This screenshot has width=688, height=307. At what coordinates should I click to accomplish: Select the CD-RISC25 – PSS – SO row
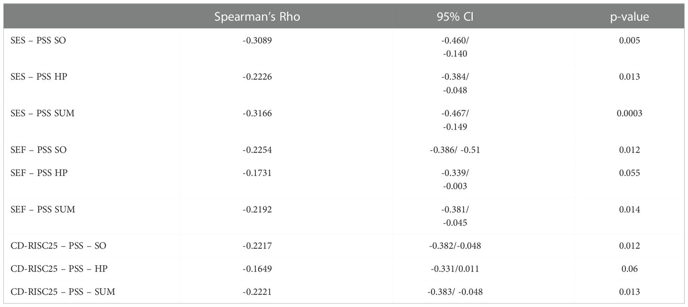click(344, 246)
